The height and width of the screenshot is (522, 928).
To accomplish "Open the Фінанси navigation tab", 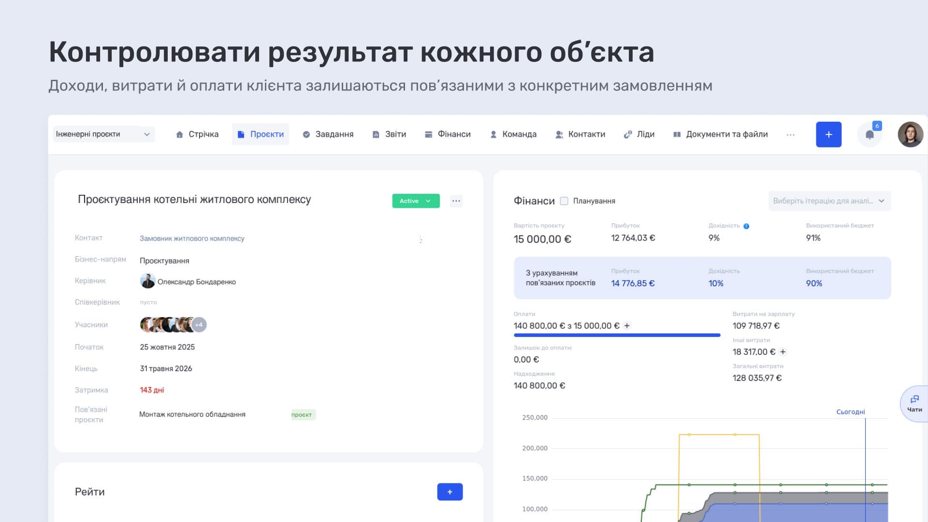I will point(448,134).
